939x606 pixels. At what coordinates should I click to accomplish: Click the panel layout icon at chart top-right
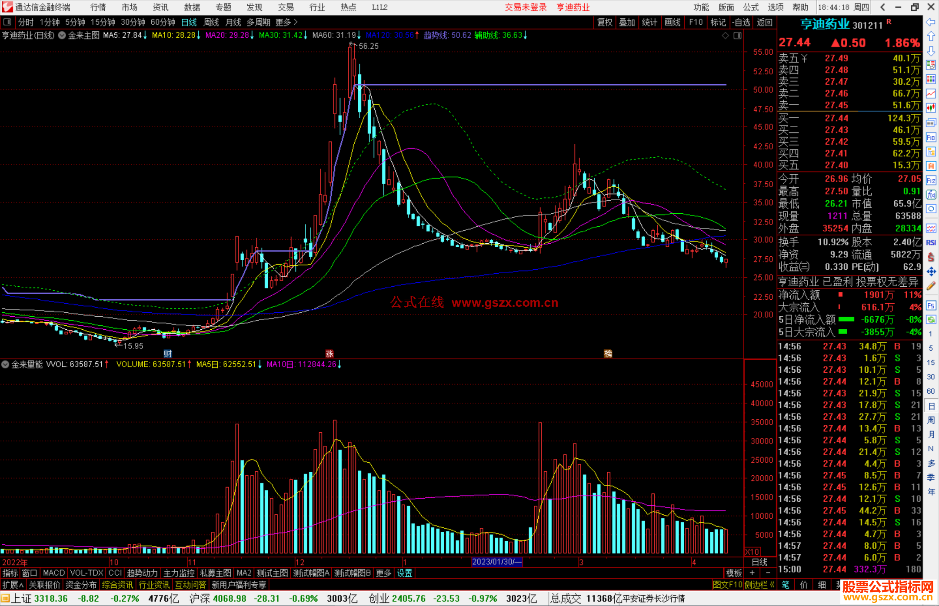point(737,36)
